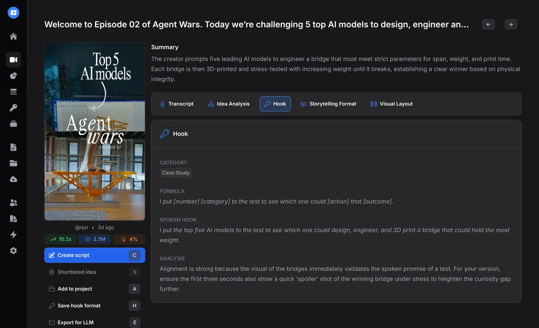Click the formula text starting "I put [number]"
This screenshot has height=328, width=539.
tap(276, 201)
